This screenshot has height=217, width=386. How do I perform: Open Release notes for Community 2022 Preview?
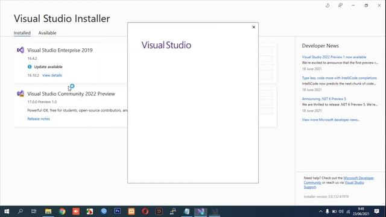point(39,119)
